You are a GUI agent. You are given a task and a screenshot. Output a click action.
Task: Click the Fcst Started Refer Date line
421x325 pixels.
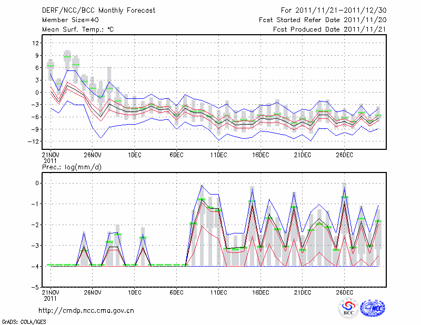click(x=322, y=20)
